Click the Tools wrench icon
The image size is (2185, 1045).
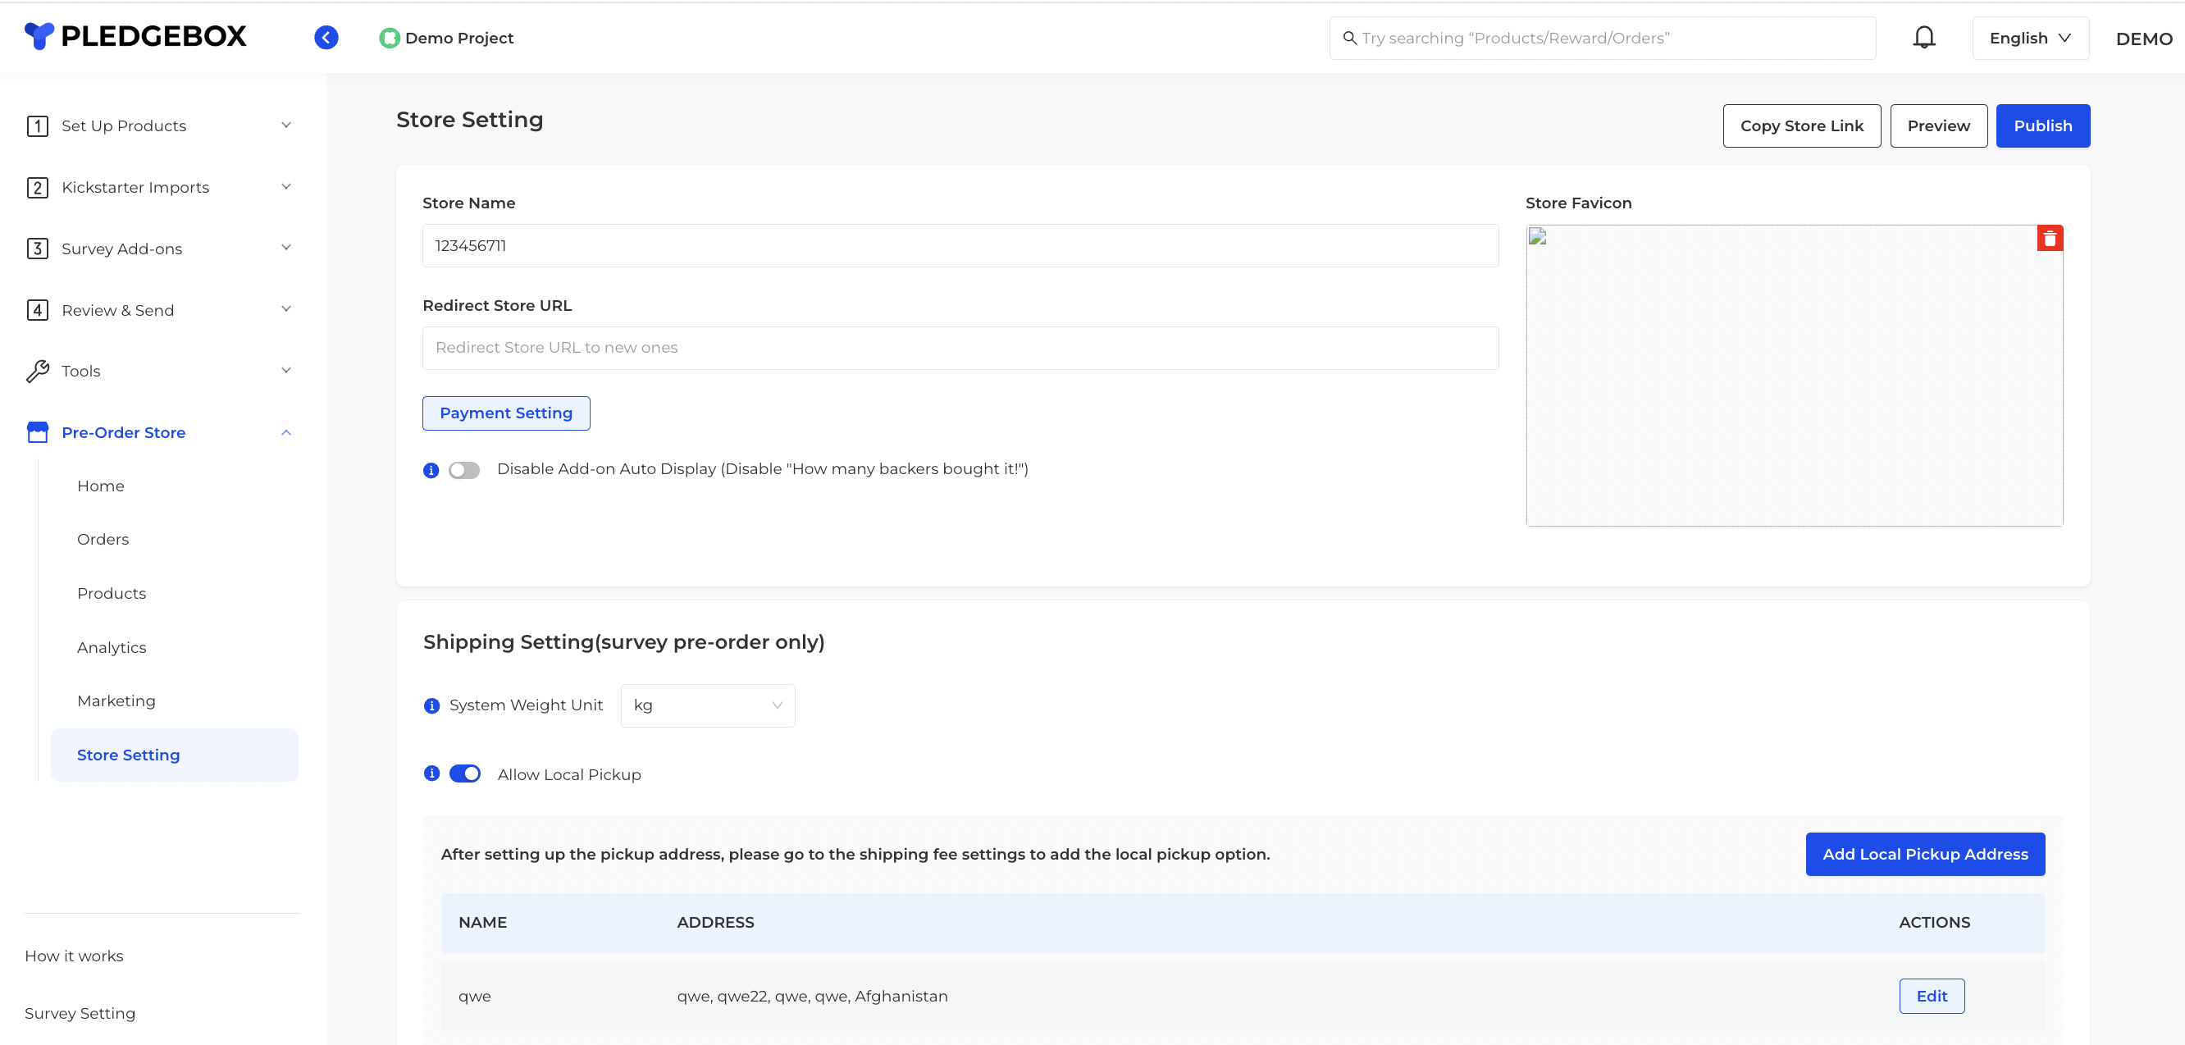tap(38, 372)
